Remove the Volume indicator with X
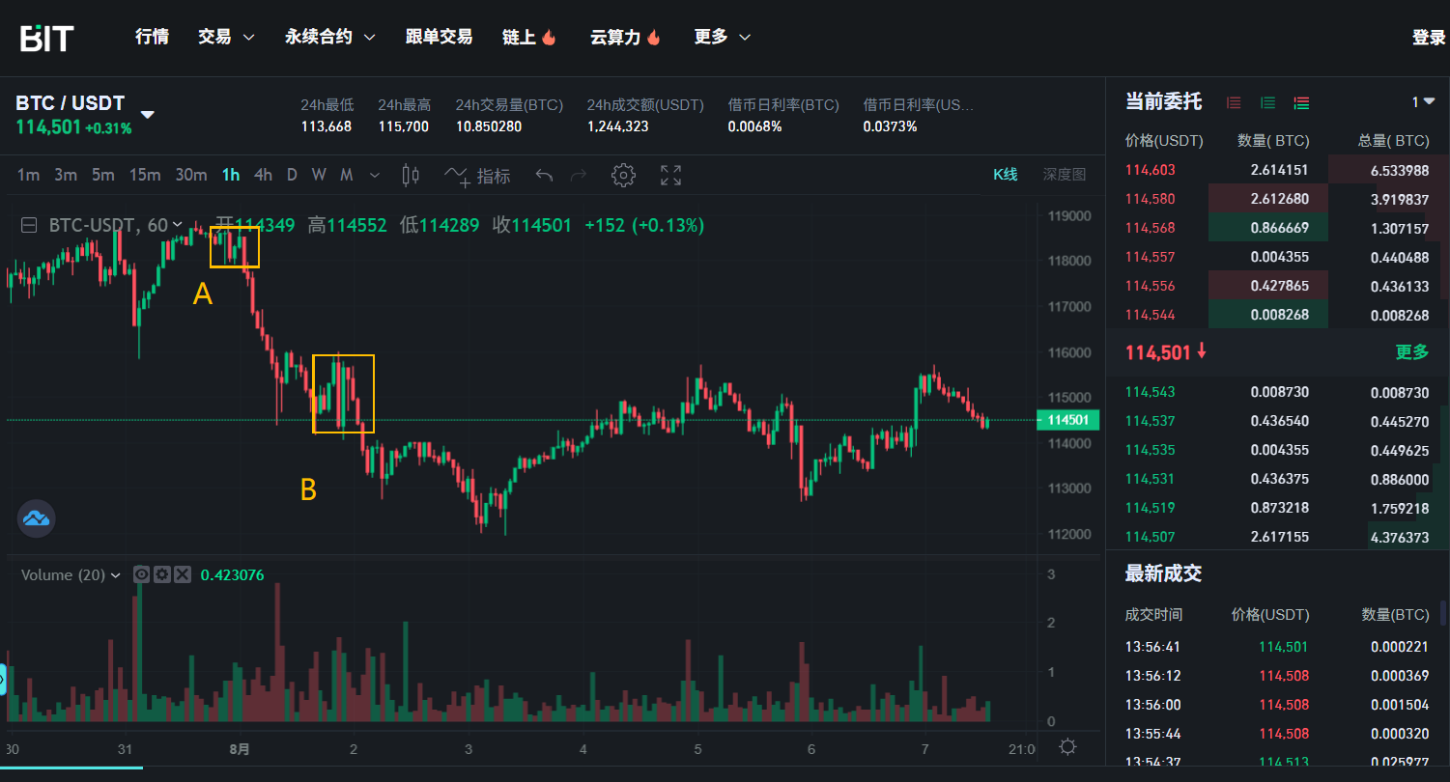This screenshot has height=782, width=1450. pos(183,574)
